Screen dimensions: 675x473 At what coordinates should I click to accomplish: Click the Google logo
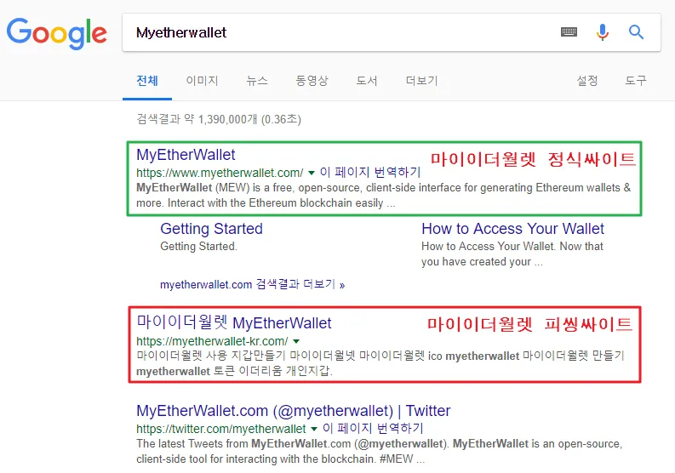point(57,33)
